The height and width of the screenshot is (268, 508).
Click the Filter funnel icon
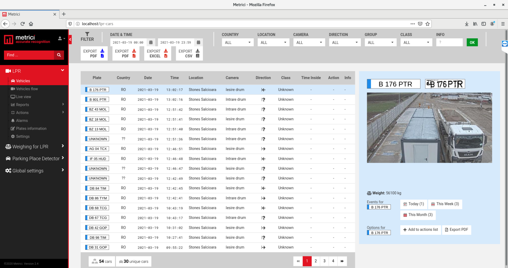(87, 34)
